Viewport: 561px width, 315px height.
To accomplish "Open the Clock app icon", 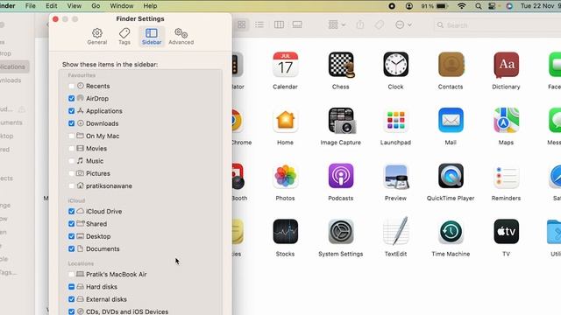I will tap(395, 65).
